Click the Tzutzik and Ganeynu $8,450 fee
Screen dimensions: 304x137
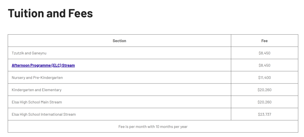pos(264,53)
